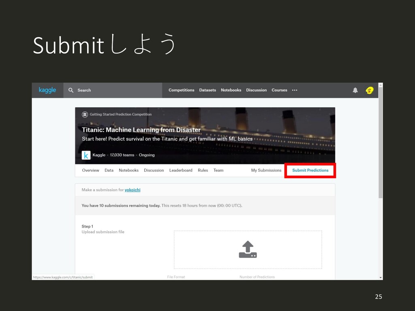
Task: Click the 'Start here! Predict survival' subtitle
Action: coord(167,139)
